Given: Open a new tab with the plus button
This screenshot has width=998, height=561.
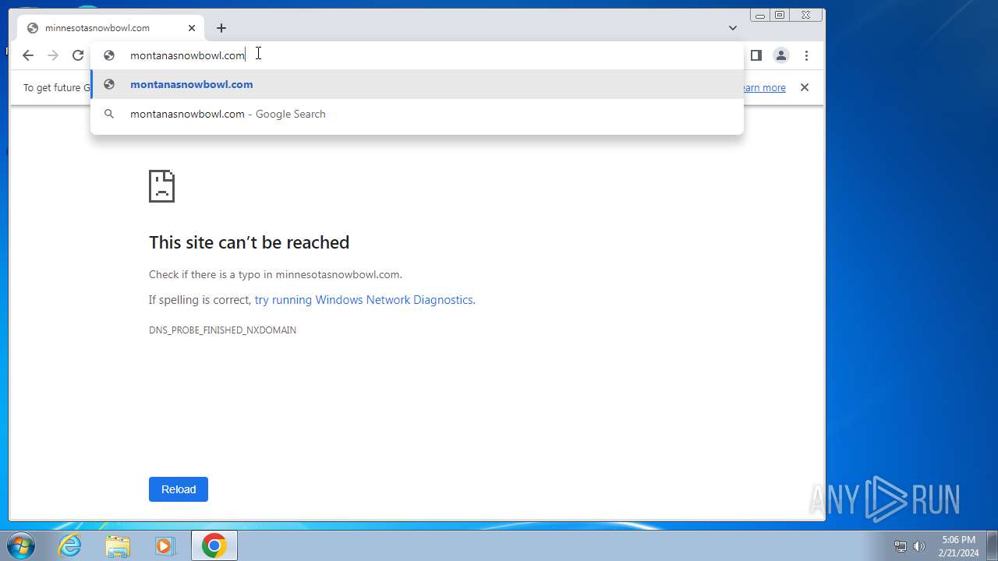Looking at the screenshot, I should (221, 28).
